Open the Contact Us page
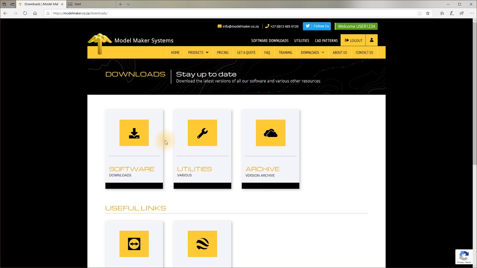The image size is (477, 268). coord(364,52)
